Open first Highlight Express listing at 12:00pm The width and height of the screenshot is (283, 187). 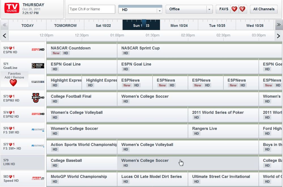[64, 83]
